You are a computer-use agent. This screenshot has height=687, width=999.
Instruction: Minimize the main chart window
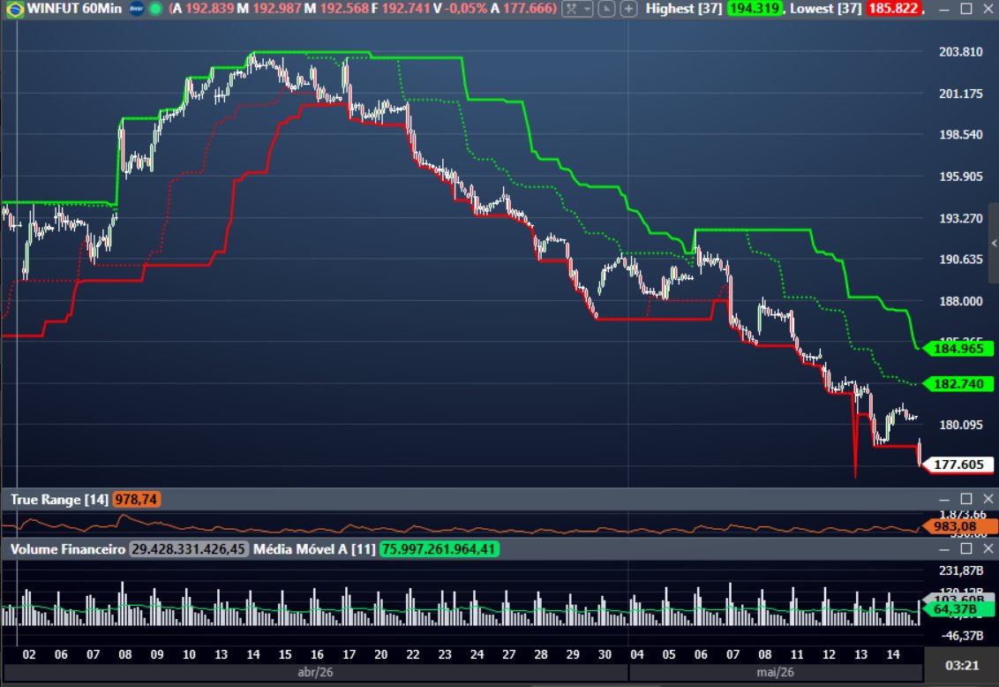[x=944, y=9]
